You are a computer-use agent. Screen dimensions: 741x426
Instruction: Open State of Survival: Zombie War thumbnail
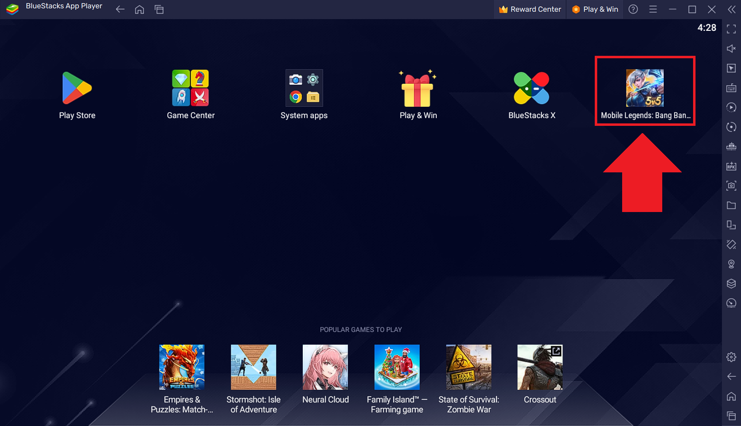468,367
